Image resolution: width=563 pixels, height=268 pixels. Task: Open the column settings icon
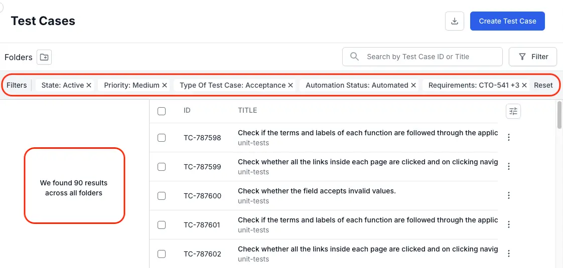coord(513,111)
